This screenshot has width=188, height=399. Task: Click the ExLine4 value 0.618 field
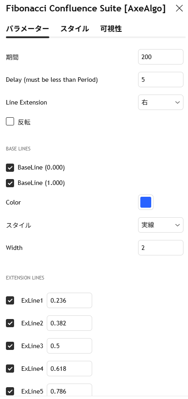69,369
